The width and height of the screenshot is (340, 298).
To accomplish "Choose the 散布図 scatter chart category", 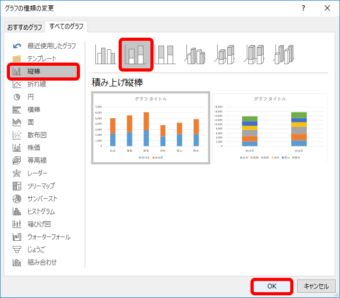I will (x=36, y=135).
